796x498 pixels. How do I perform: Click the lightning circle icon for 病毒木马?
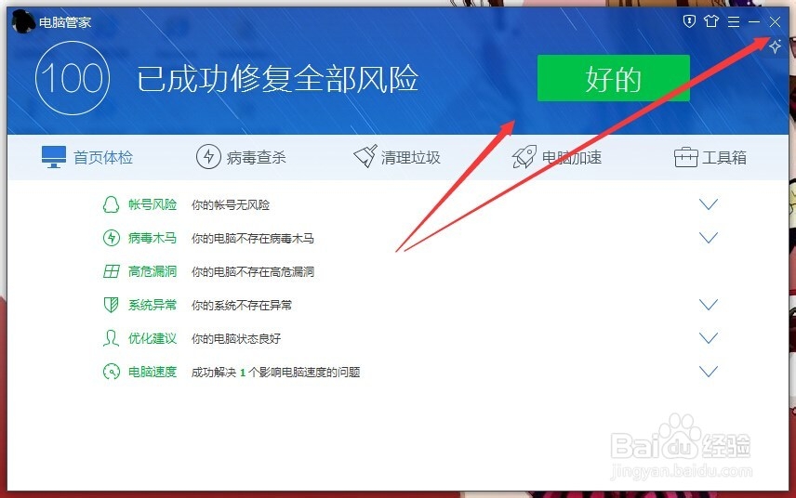[x=112, y=238]
